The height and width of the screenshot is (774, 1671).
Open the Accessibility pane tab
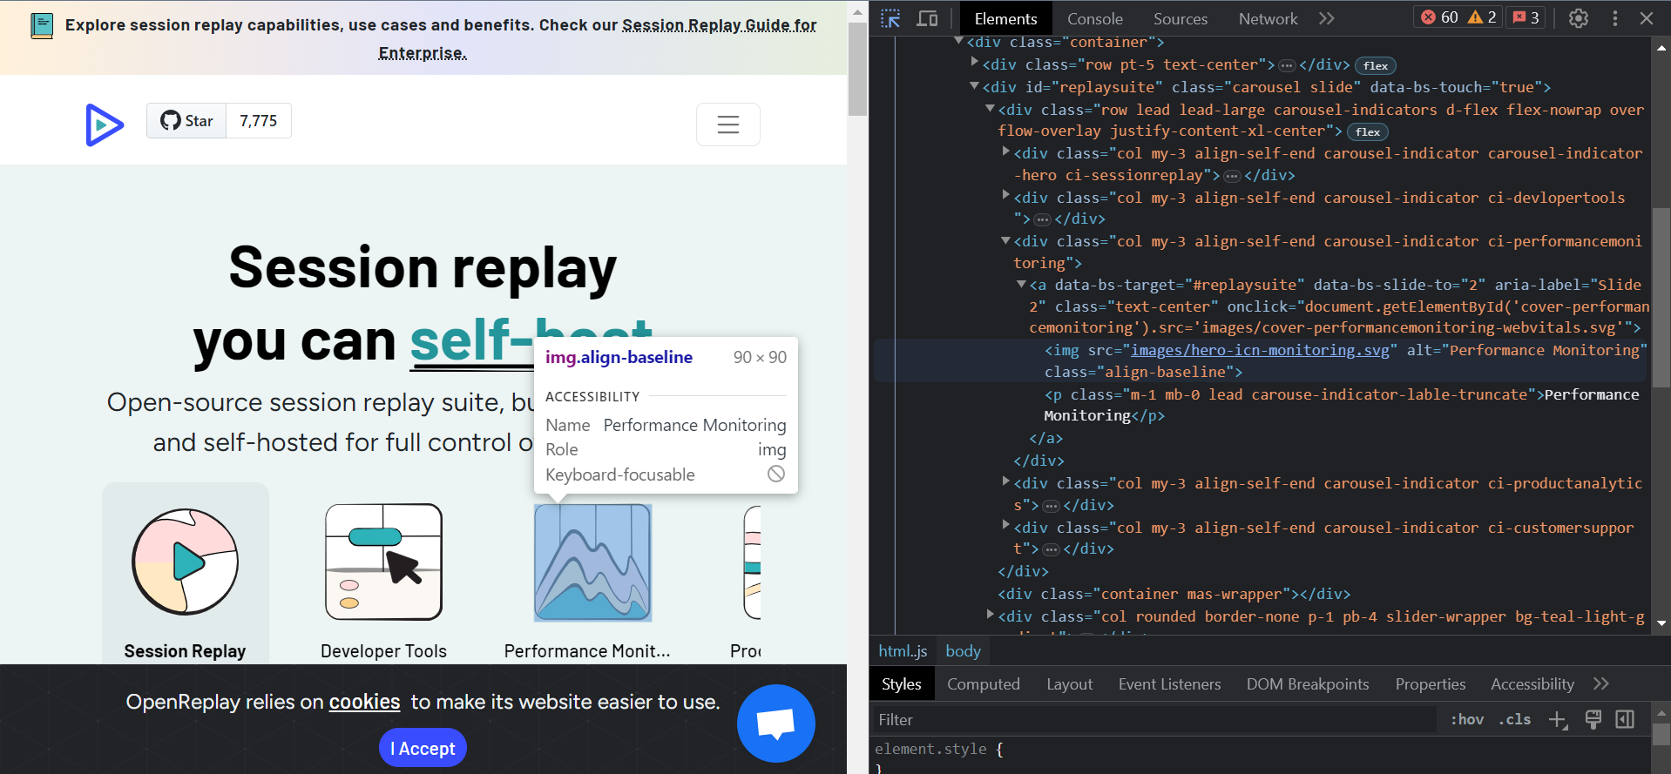(x=1532, y=684)
